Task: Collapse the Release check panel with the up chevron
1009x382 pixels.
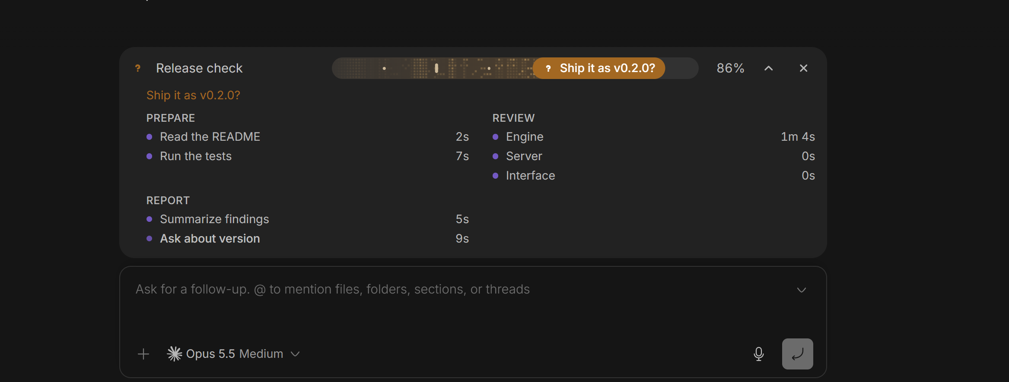Action: (x=768, y=68)
